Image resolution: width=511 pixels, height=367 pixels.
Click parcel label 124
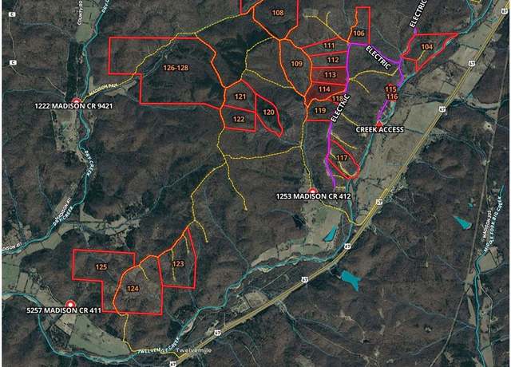tap(133, 288)
